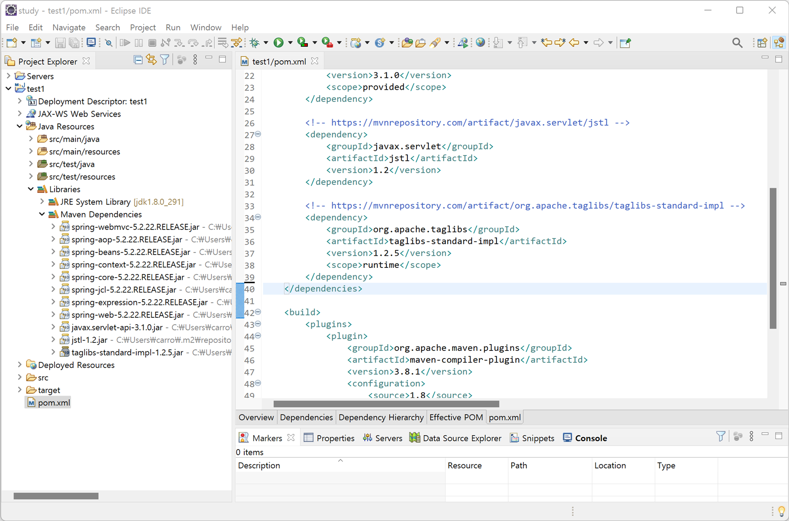The image size is (789, 521).
Task: Collapse the Maven Dependencies node
Action: pos(42,214)
